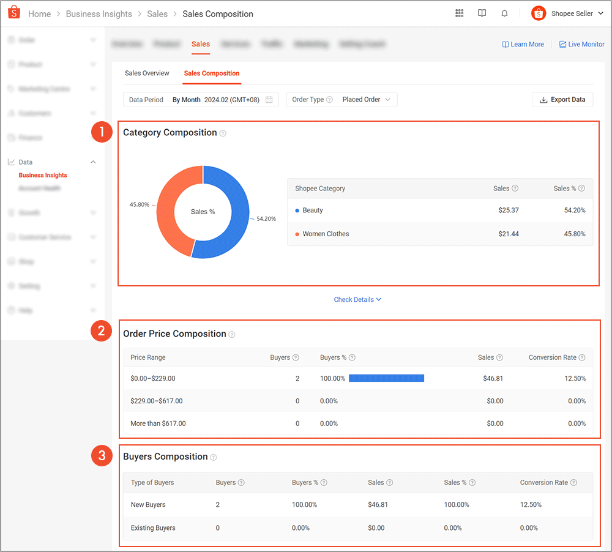Screen dimensions: 612x552
Task: Click the help icon next to Order Type
Action: tap(330, 99)
